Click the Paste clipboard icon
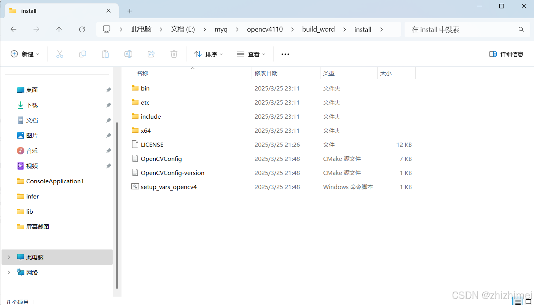Screen dimensions: 534x305 tap(105, 54)
